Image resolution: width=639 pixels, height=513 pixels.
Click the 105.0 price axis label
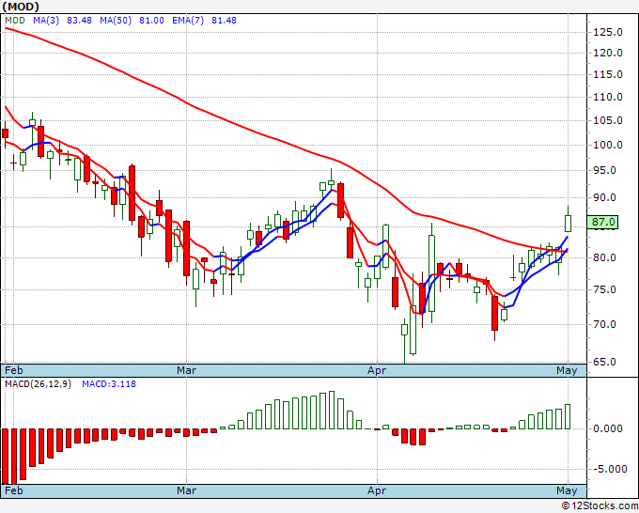608,120
